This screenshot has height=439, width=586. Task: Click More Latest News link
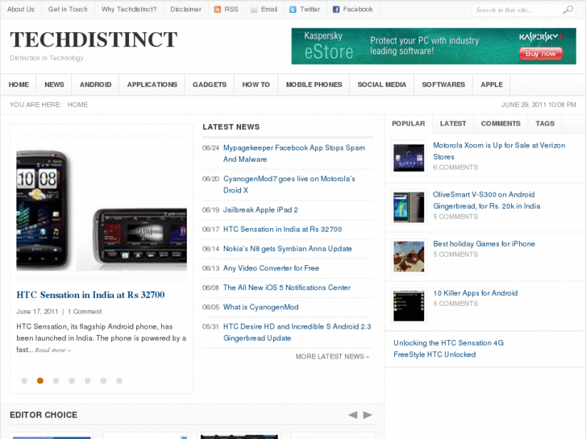pos(332,356)
